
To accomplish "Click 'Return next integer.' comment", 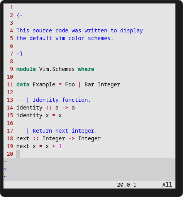I will [x=65, y=131].
